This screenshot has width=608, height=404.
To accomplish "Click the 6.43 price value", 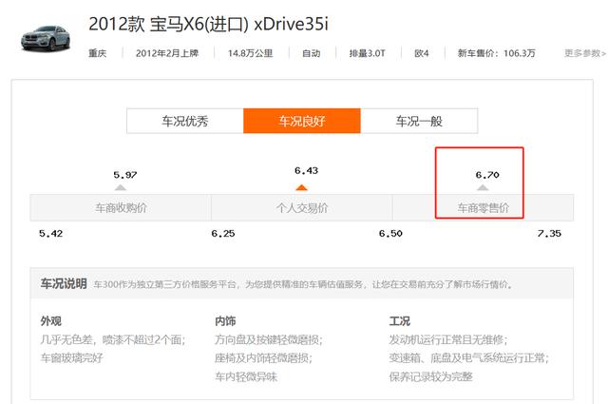I will (x=306, y=171).
